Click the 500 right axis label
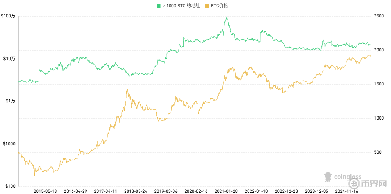Screen dimensions: 391x194 [378, 152]
